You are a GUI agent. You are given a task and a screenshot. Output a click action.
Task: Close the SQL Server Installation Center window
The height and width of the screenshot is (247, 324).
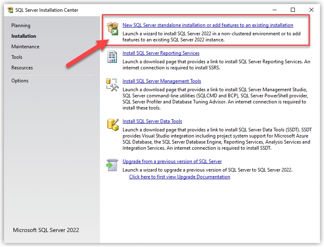[311, 10]
